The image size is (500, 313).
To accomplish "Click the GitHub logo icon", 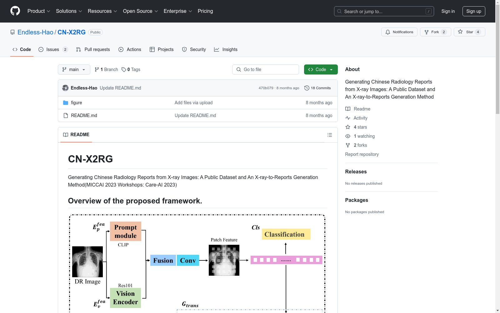I will pos(15,11).
